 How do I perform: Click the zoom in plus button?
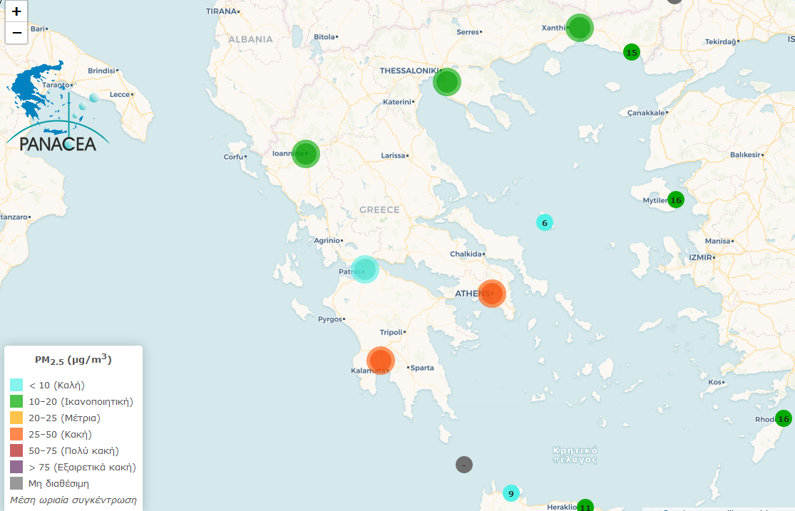[x=16, y=11]
